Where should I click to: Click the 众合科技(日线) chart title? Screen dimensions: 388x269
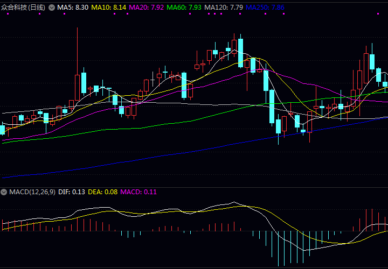pos(23,8)
